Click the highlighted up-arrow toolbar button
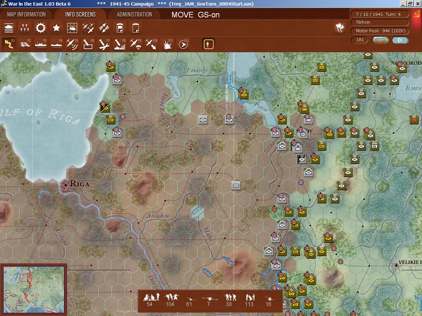This screenshot has height=316, width=422. 208,44
